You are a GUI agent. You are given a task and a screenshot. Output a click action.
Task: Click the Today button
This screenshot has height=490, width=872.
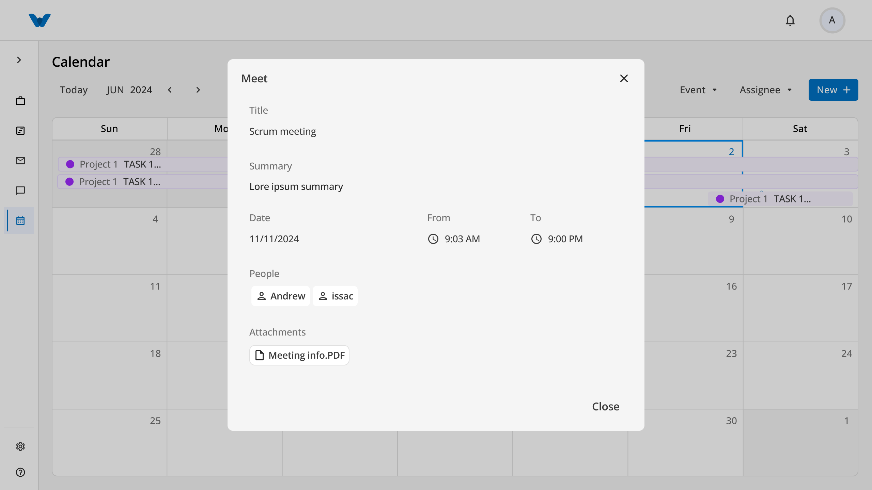point(74,90)
